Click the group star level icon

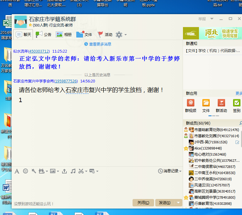click(30, 25)
